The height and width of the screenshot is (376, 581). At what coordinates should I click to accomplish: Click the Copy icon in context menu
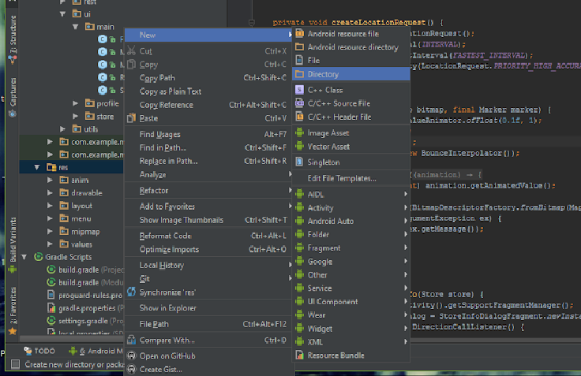pyautogui.click(x=131, y=64)
